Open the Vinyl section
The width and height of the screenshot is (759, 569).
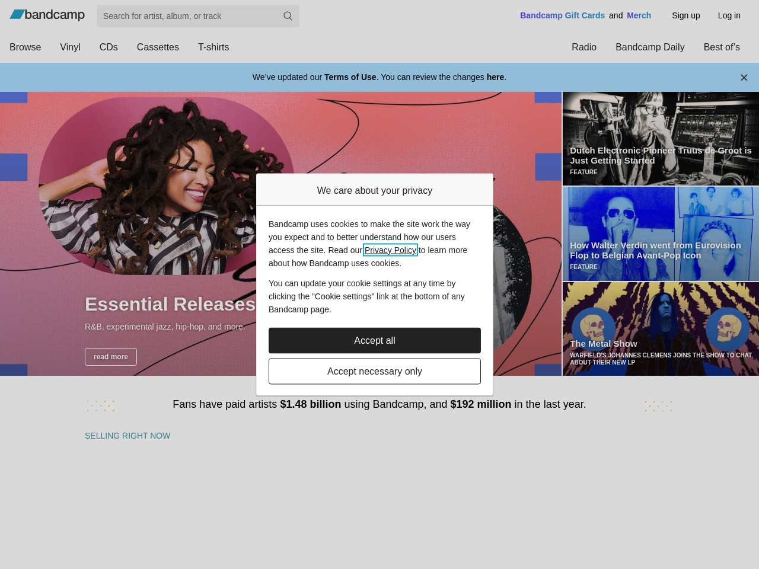(70, 47)
